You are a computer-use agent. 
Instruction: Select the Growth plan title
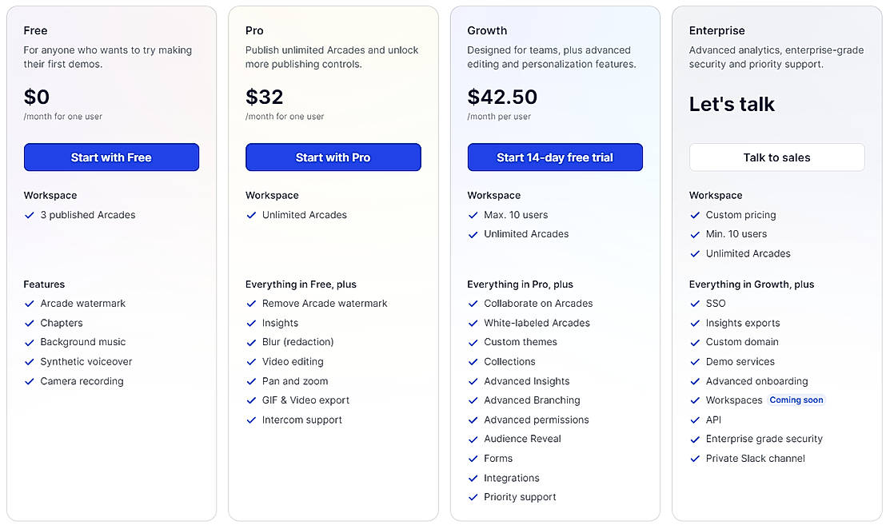[x=487, y=30]
